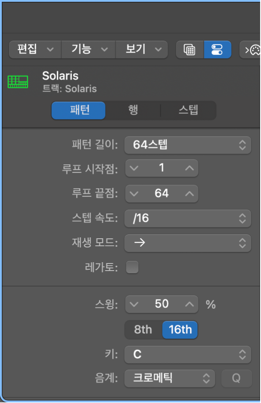Switch to the 행 tab
Screen dimensions: 261x403
(132, 110)
